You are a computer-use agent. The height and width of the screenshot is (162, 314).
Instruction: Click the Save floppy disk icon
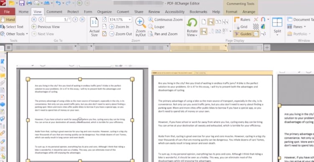click(22, 3)
